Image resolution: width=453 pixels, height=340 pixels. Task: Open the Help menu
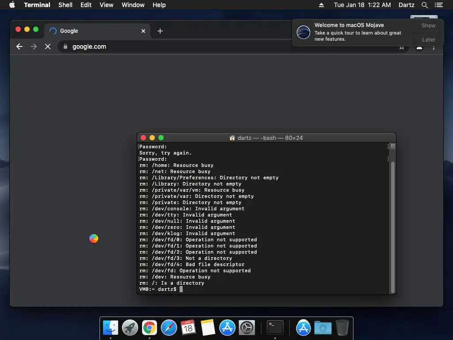(159, 5)
